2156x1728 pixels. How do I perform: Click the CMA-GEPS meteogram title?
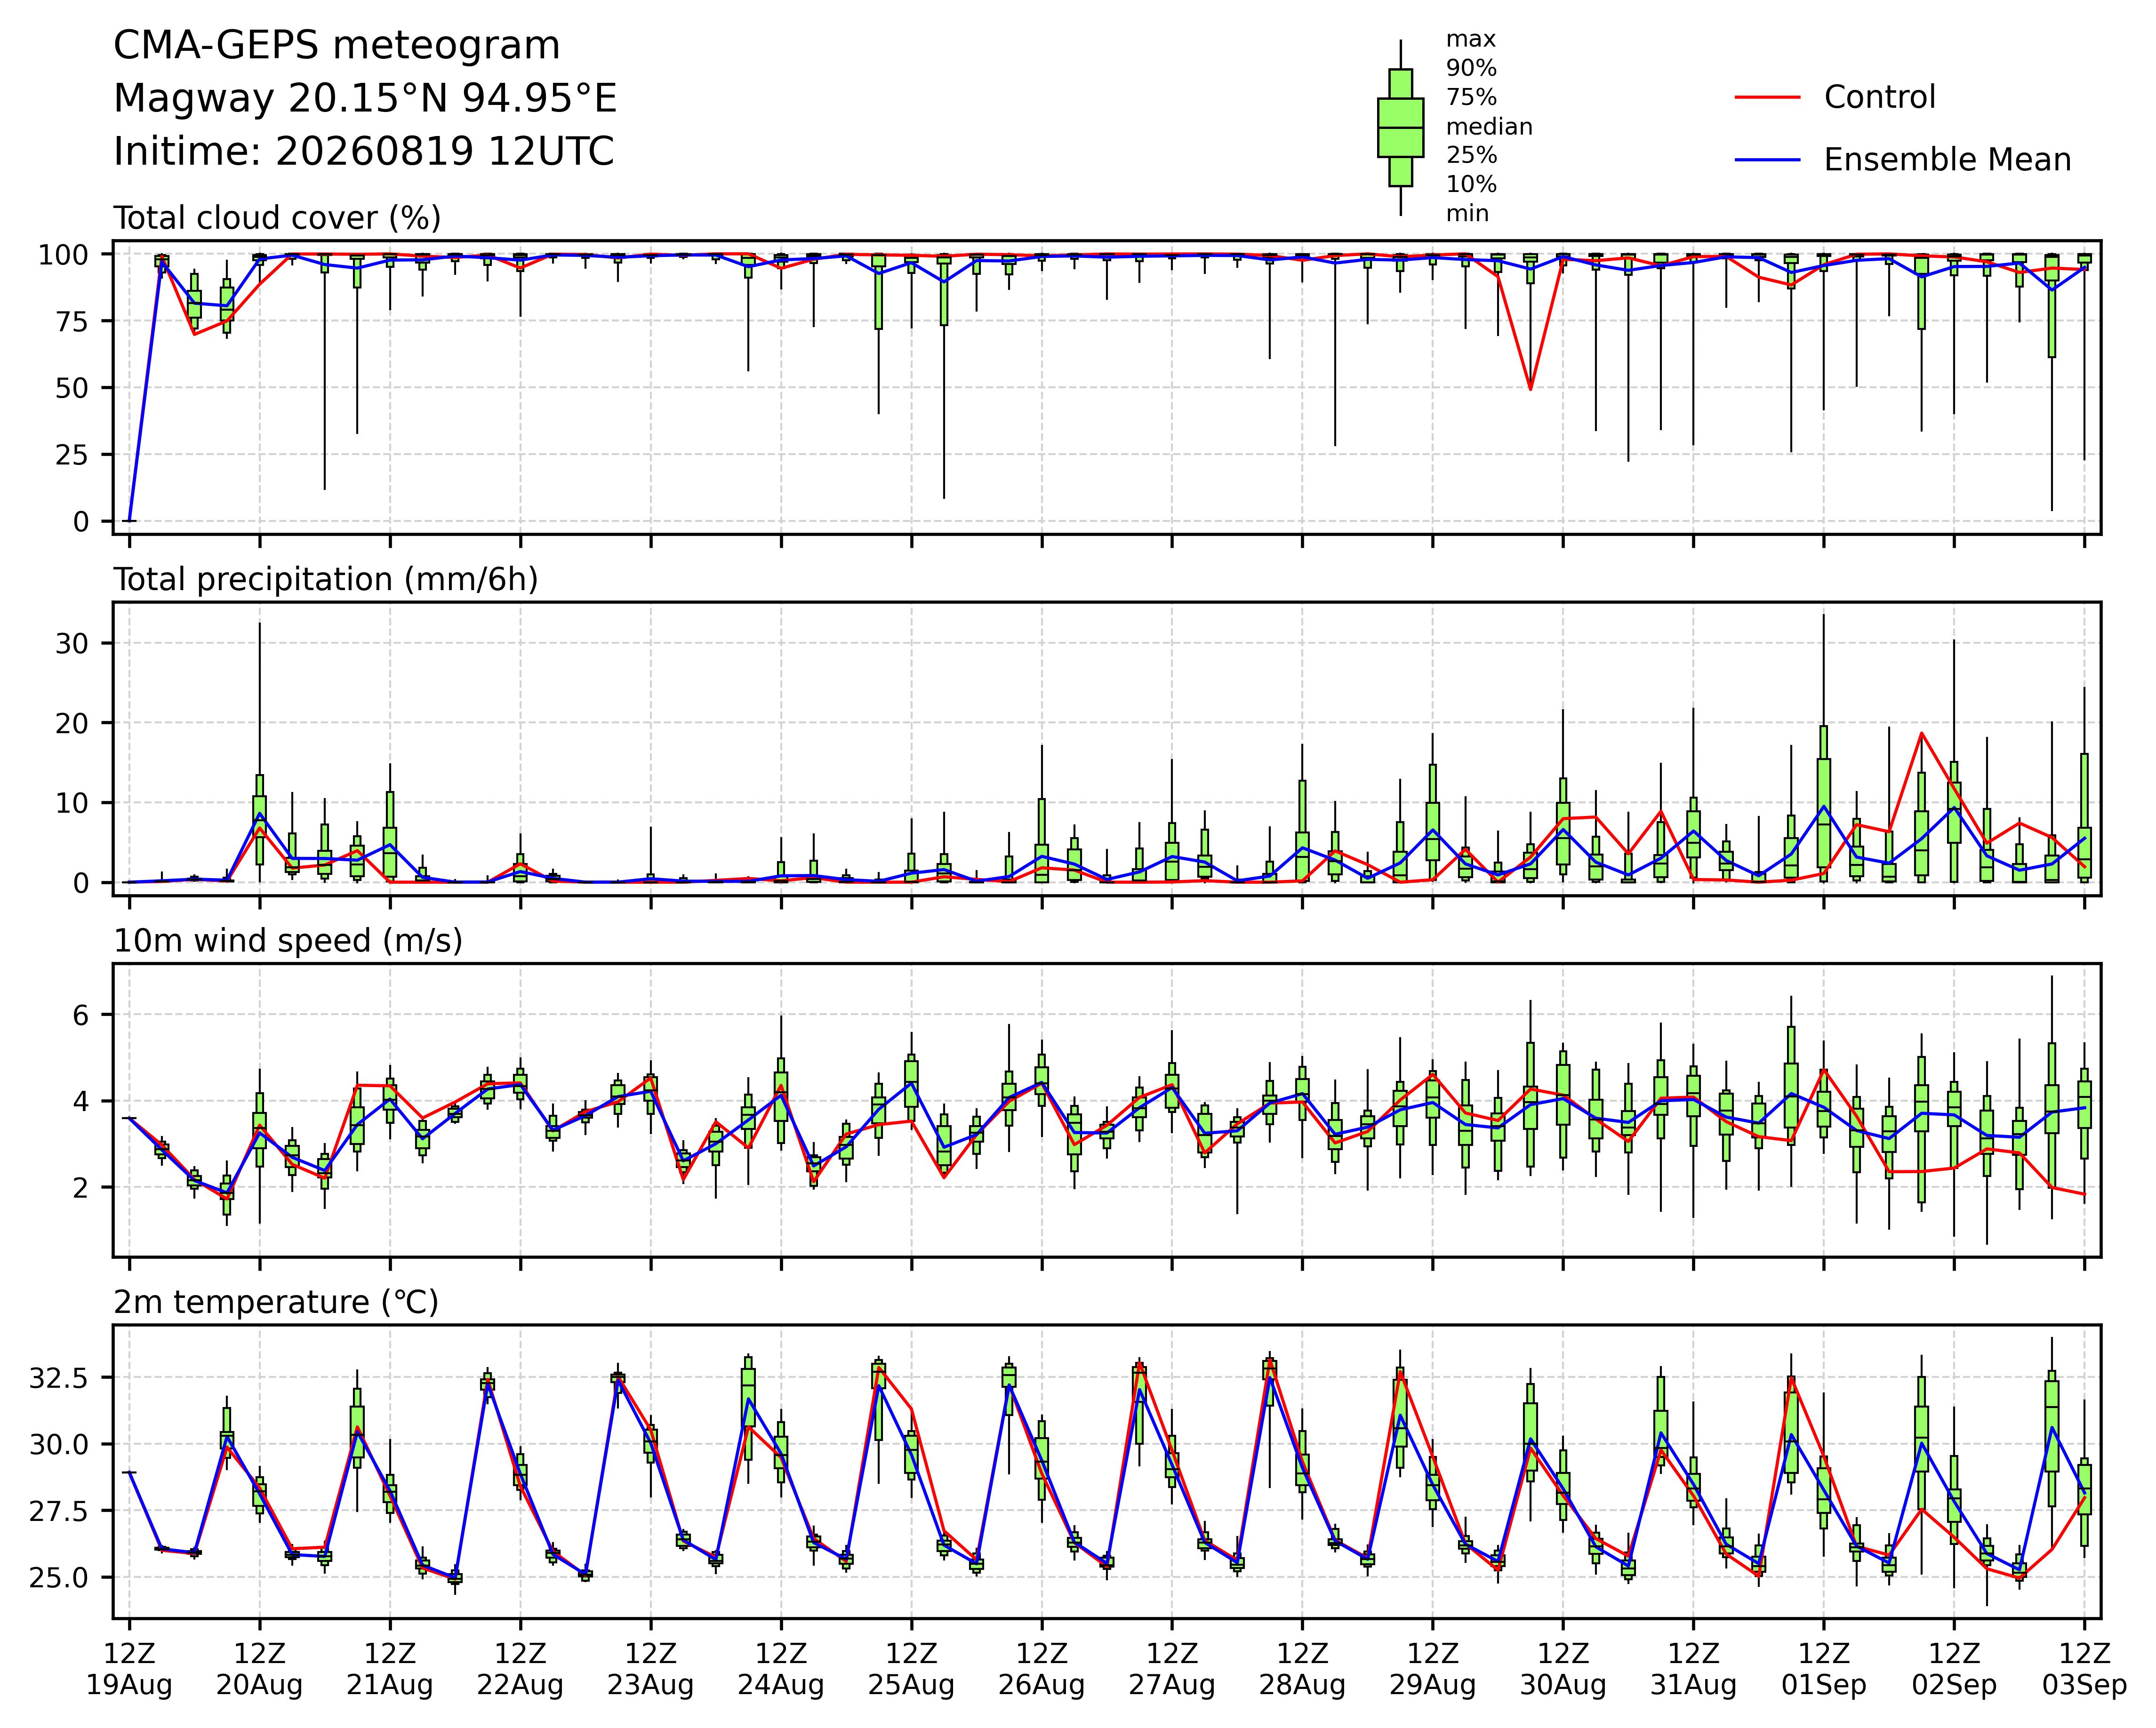click(x=337, y=46)
